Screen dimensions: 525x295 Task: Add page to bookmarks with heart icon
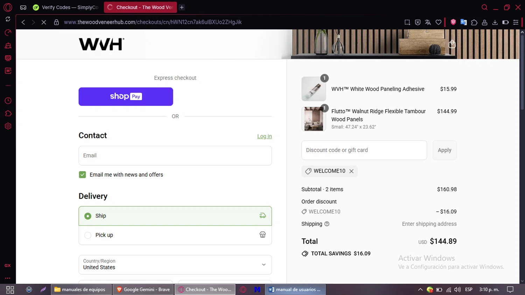[x=438, y=22]
